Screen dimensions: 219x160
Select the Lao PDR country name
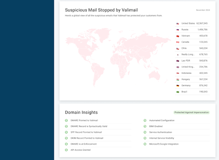[x=186, y=61]
